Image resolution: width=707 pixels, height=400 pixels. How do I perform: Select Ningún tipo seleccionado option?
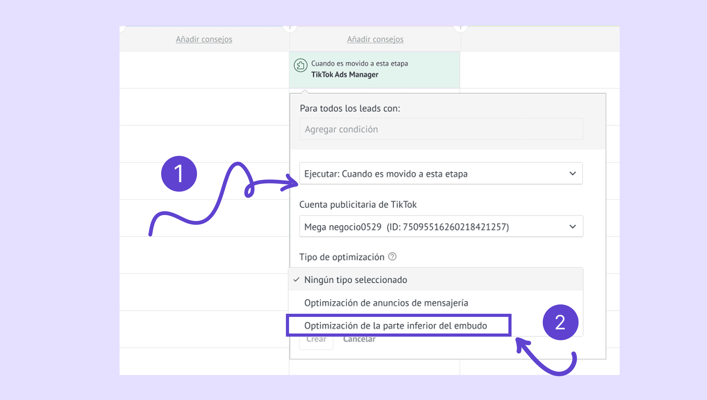click(x=356, y=280)
